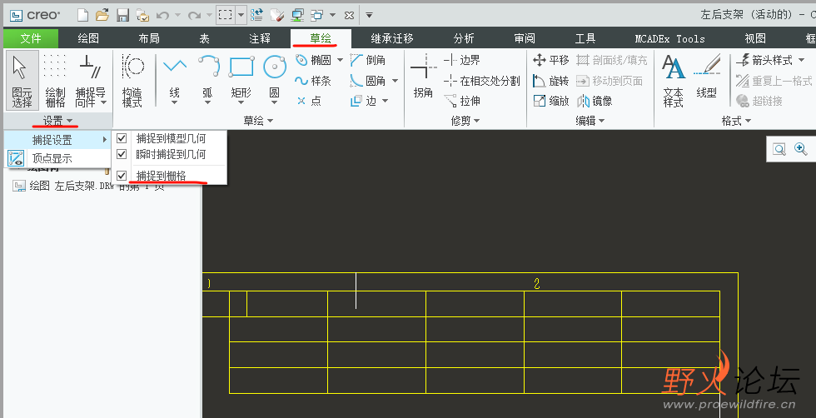Open the 文件 menu tab
The image size is (816, 418).
pyautogui.click(x=31, y=38)
